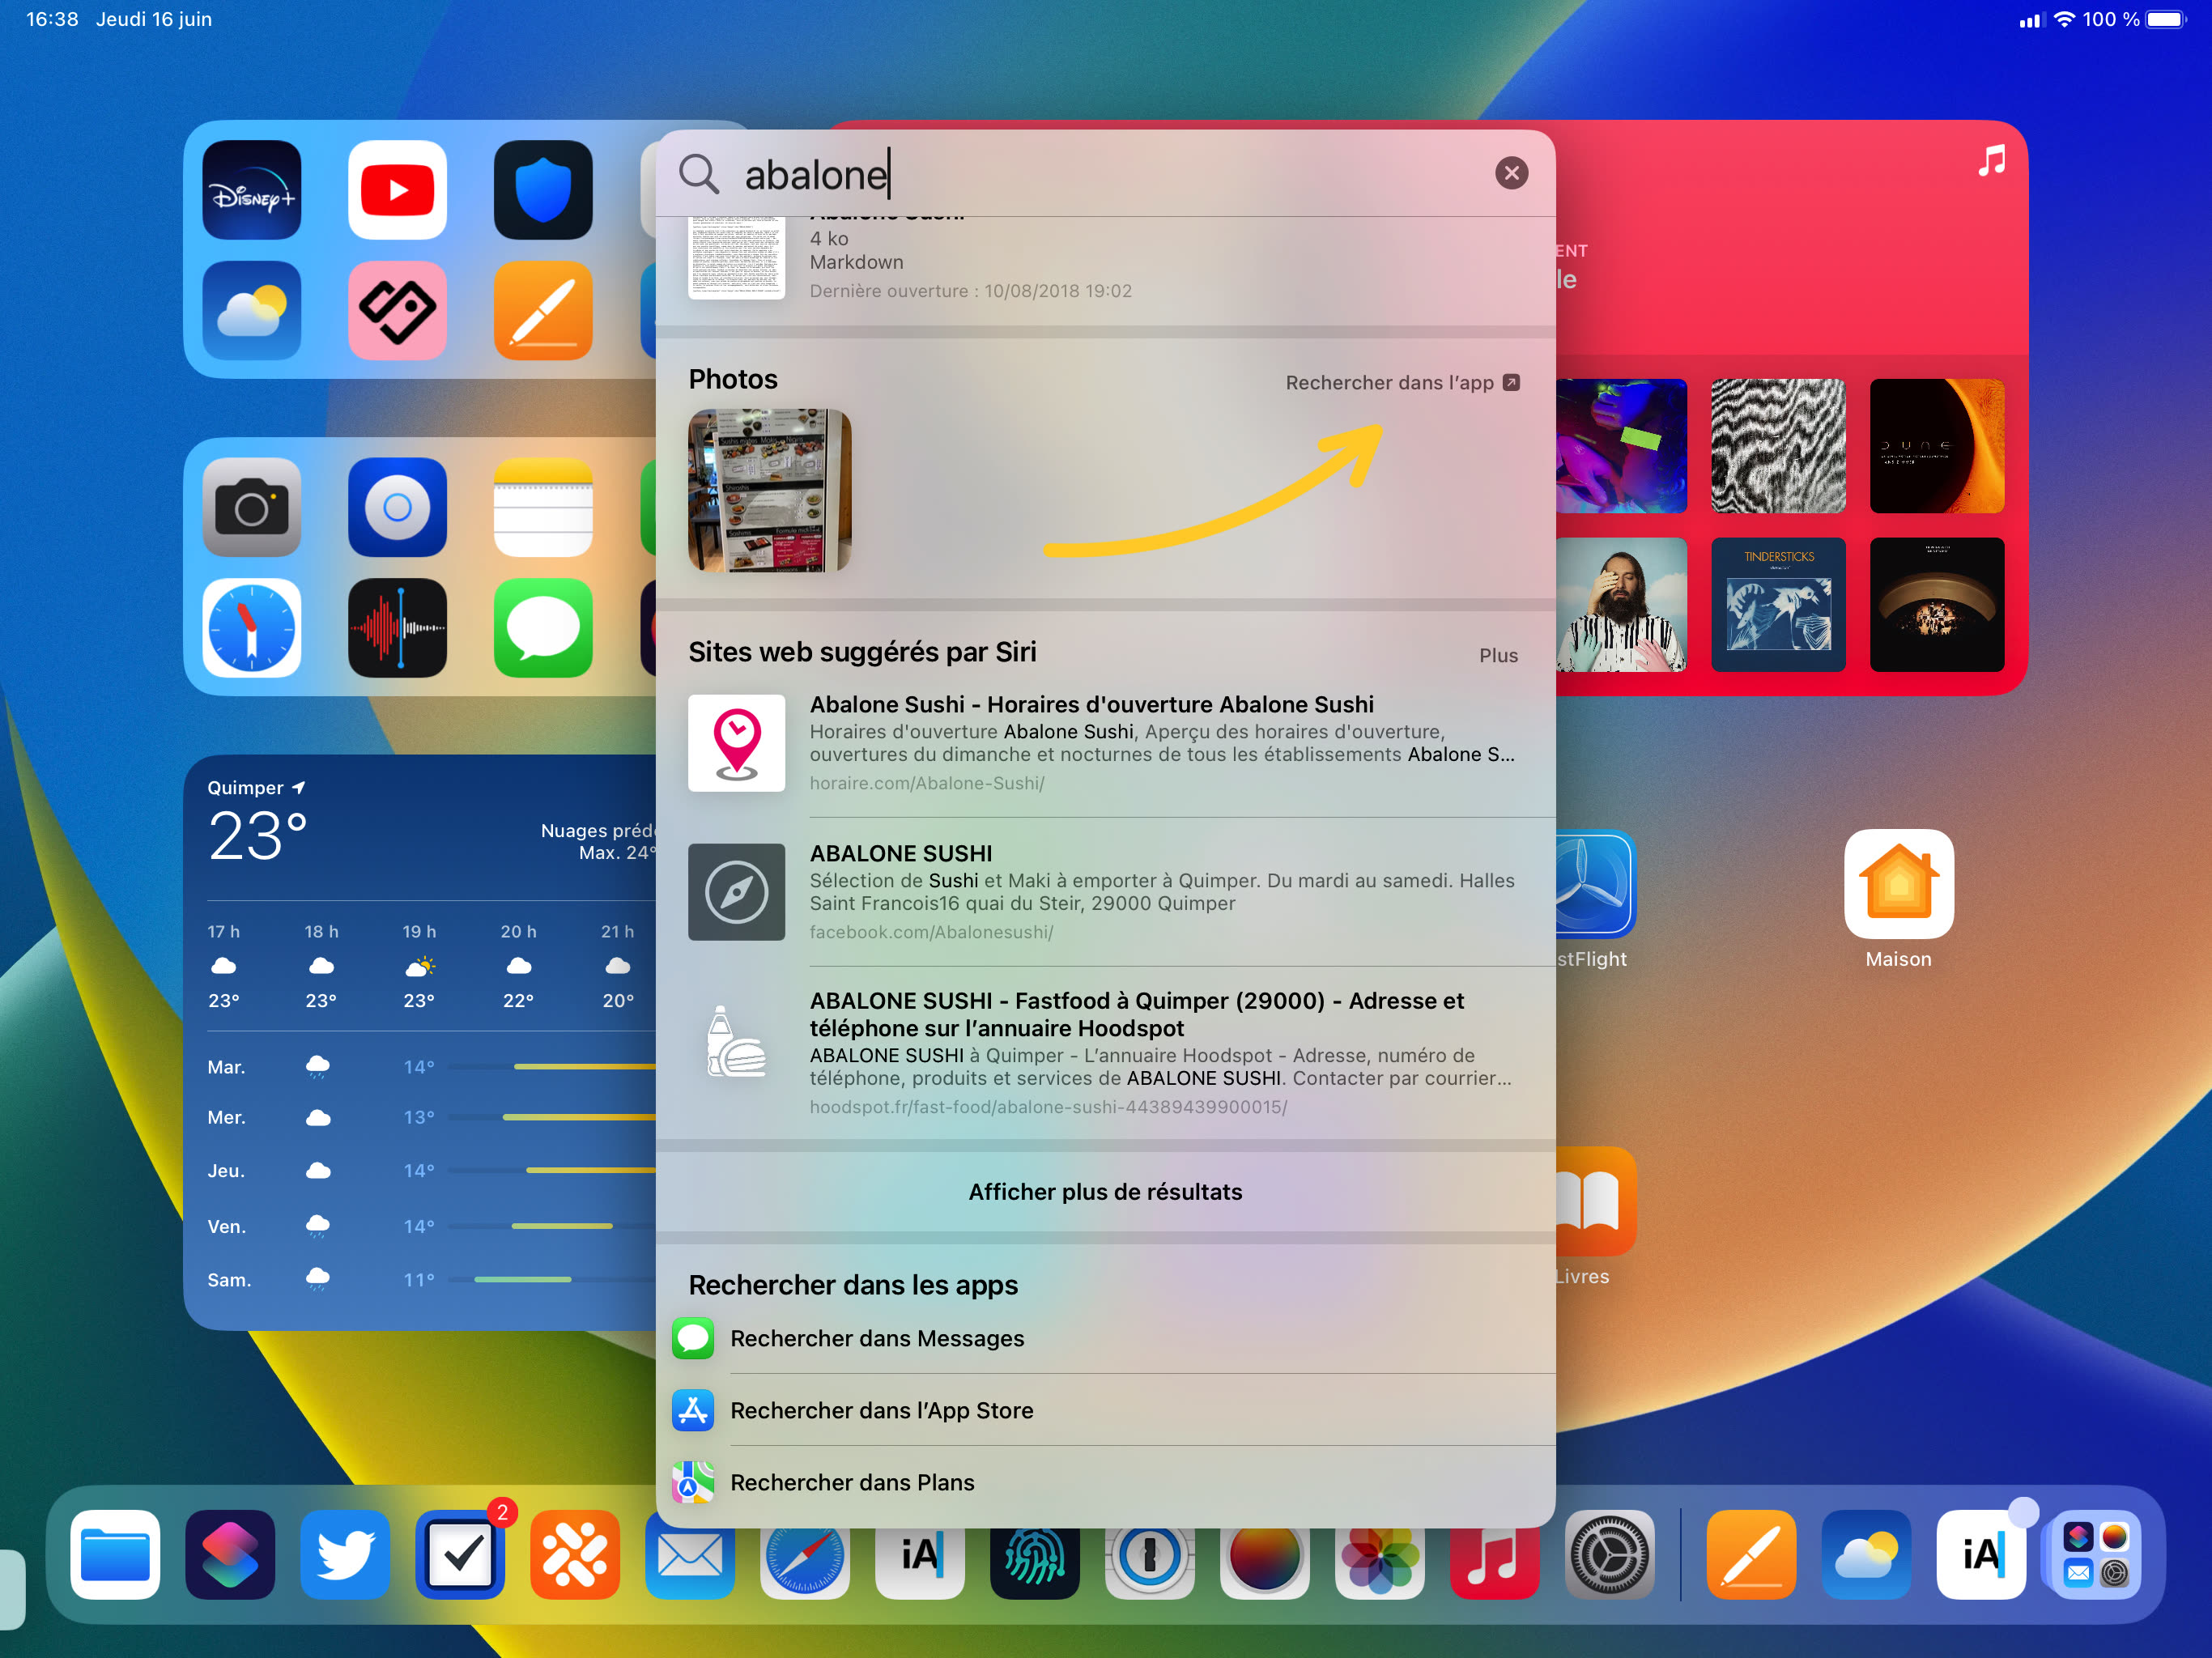Open Settings in the dock
2212x1658 pixels.
point(1610,1554)
